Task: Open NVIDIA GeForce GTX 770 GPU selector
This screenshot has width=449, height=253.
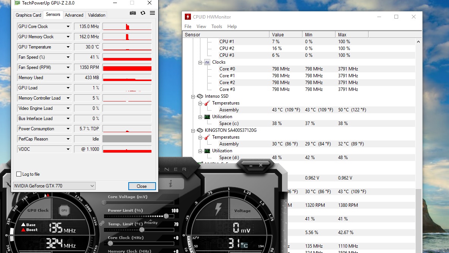Action: point(54,186)
